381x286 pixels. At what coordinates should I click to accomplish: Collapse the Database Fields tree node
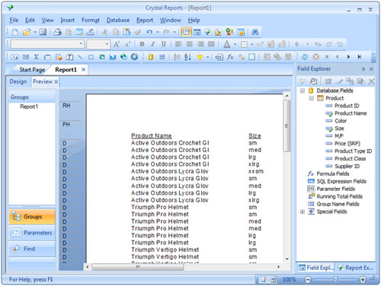[303, 91]
